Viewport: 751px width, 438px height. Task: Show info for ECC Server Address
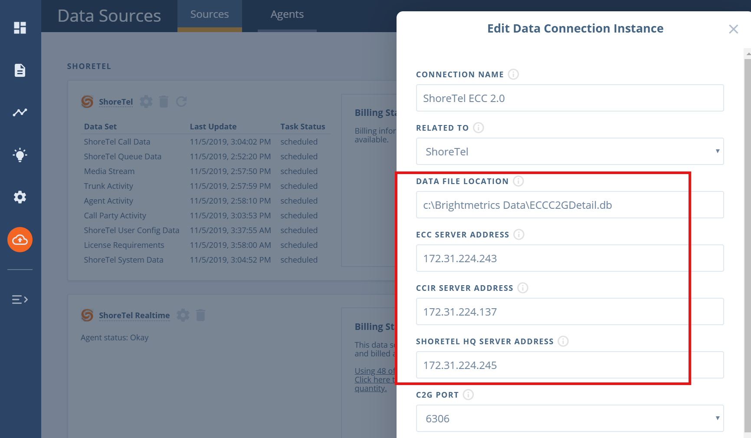[x=519, y=234]
